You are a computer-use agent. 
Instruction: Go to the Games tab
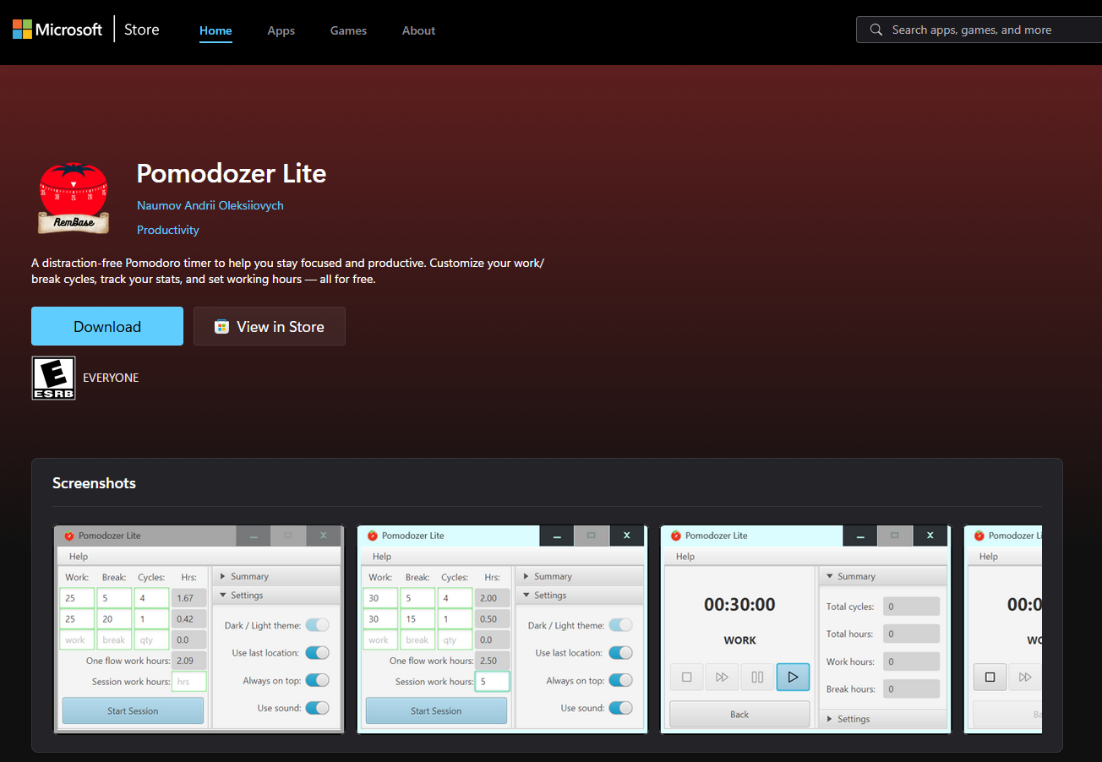pyautogui.click(x=348, y=30)
